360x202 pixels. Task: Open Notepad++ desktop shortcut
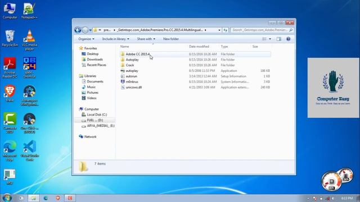click(29, 11)
